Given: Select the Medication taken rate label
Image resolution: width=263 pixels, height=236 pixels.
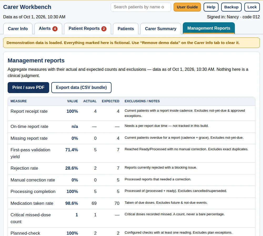Looking at the screenshot, I should pyautogui.click(x=32, y=203).
